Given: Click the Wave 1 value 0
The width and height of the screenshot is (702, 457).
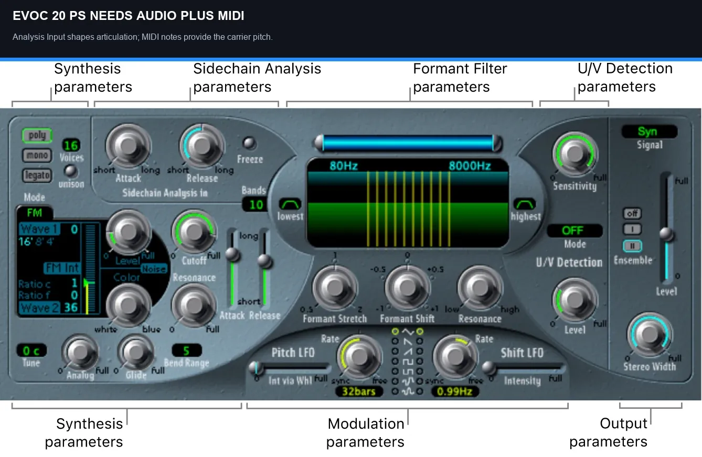Looking at the screenshot, I should point(75,229).
